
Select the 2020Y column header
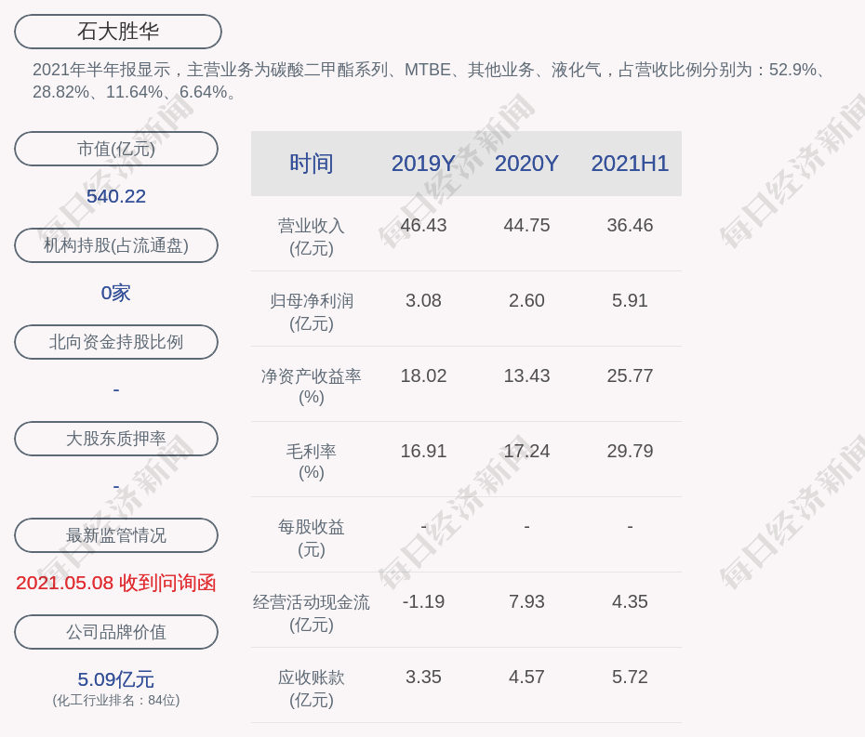click(526, 164)
